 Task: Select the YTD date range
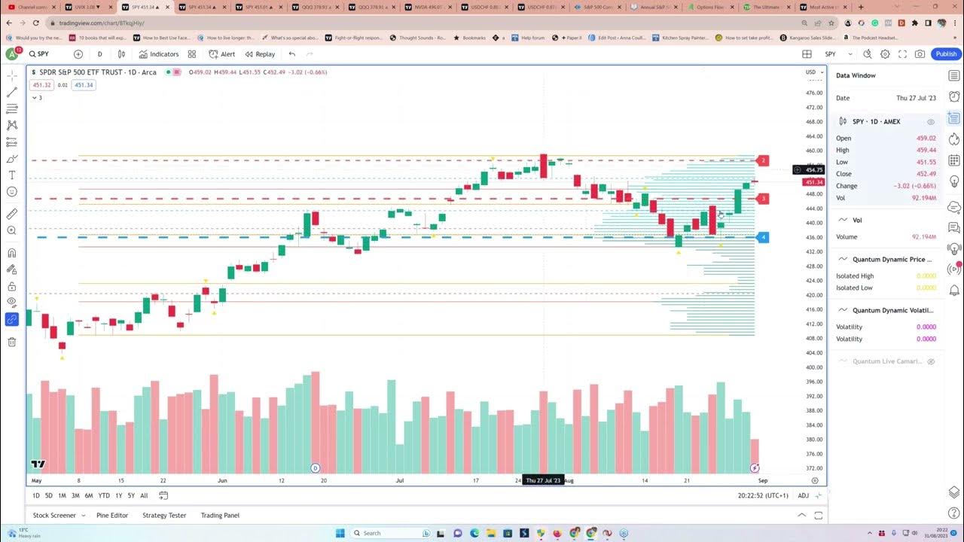104,495
